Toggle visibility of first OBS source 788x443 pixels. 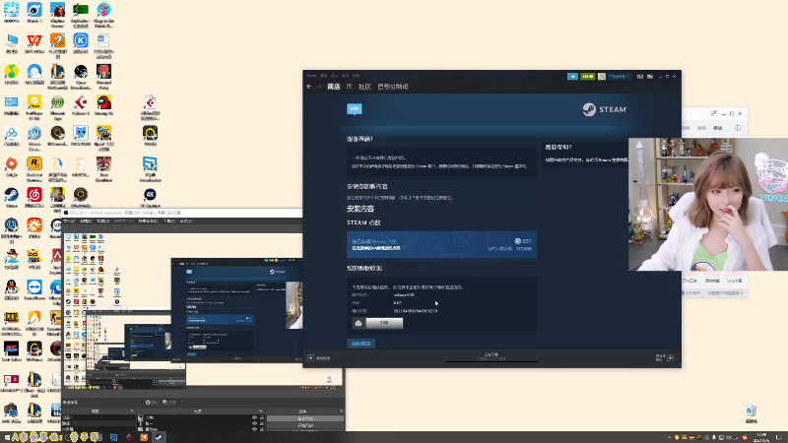pyautogui.click(x=254, y=417)
